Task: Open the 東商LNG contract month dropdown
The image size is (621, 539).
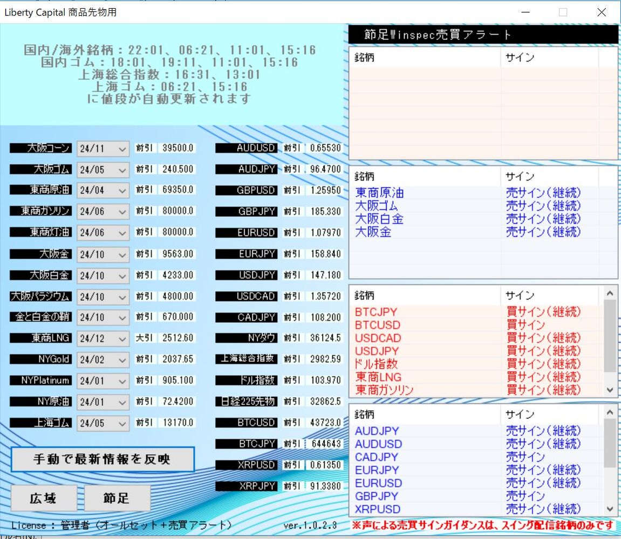Action: [103, 338]
